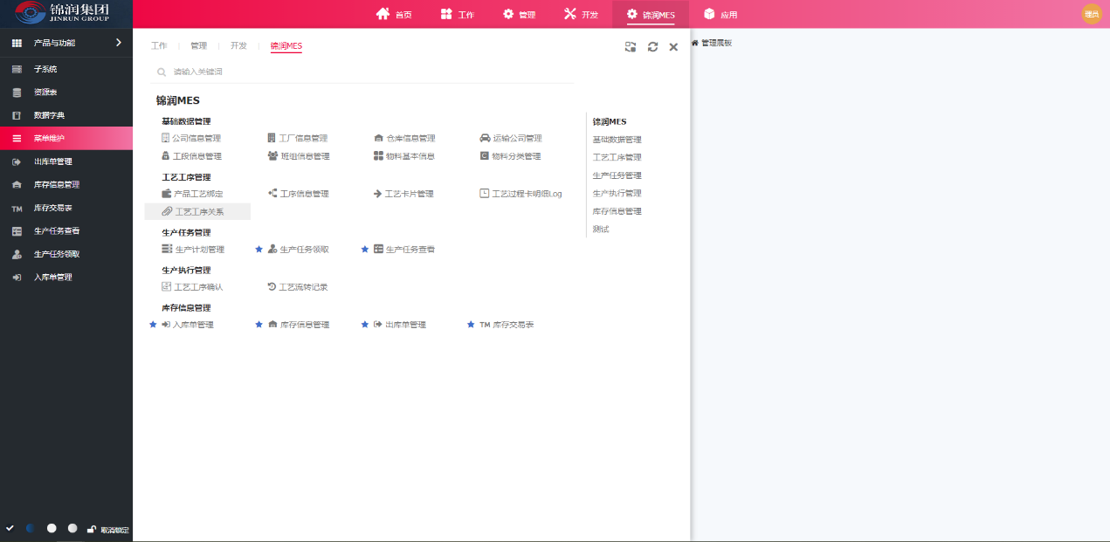Click the user avatar in top-right corner
The height and width of the screenshot is (542, 1110).
click(x=1092, y=14)
